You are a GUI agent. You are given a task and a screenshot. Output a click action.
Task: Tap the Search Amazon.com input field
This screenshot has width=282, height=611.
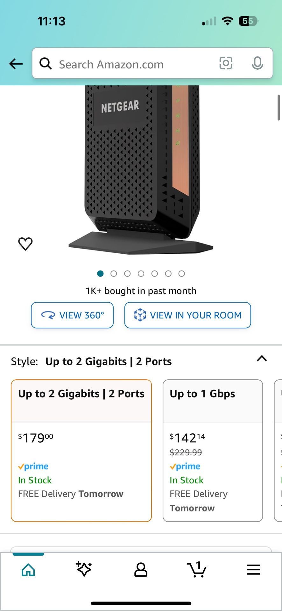coord(127,64)
